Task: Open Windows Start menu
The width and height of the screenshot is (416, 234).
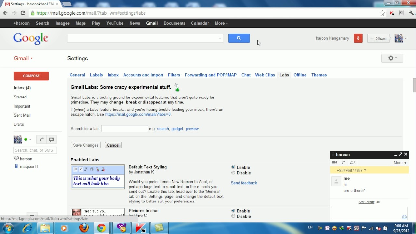Action: coord(8,228)
